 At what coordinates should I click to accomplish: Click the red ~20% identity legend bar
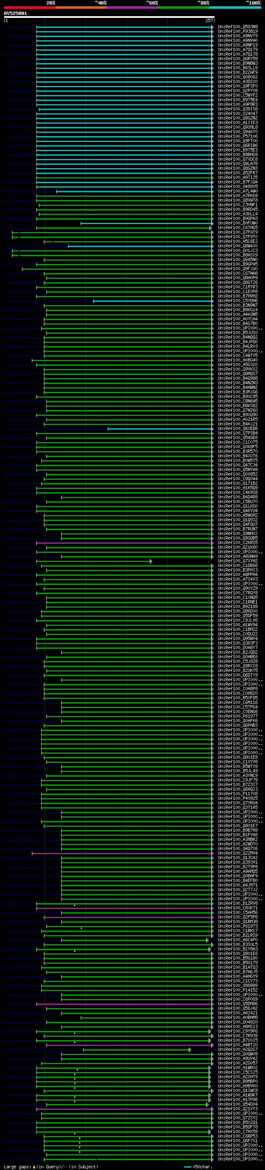[x=30, y=7]
